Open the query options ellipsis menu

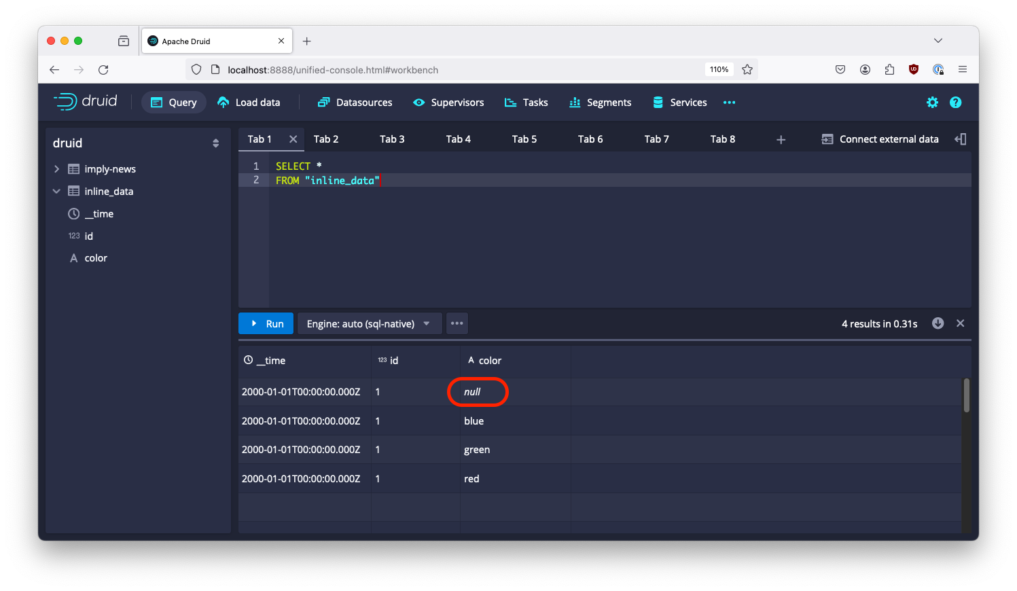(x=457, y=323)
